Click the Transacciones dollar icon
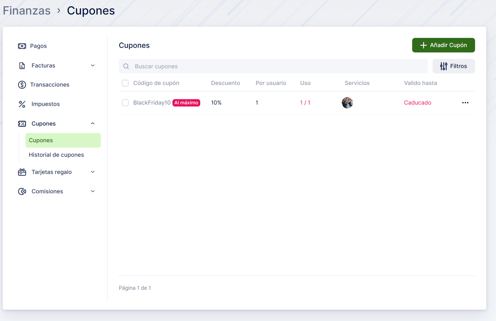 click(22, 85)
